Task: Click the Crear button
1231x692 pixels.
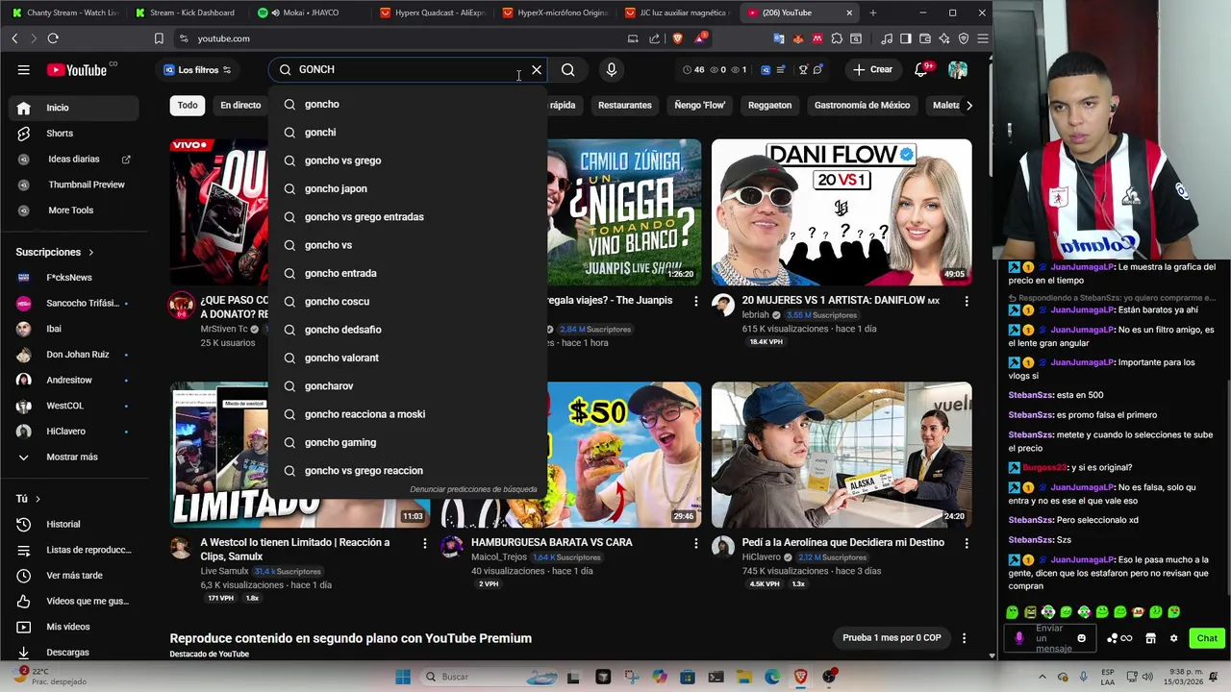Action: (x=873, y=69)
